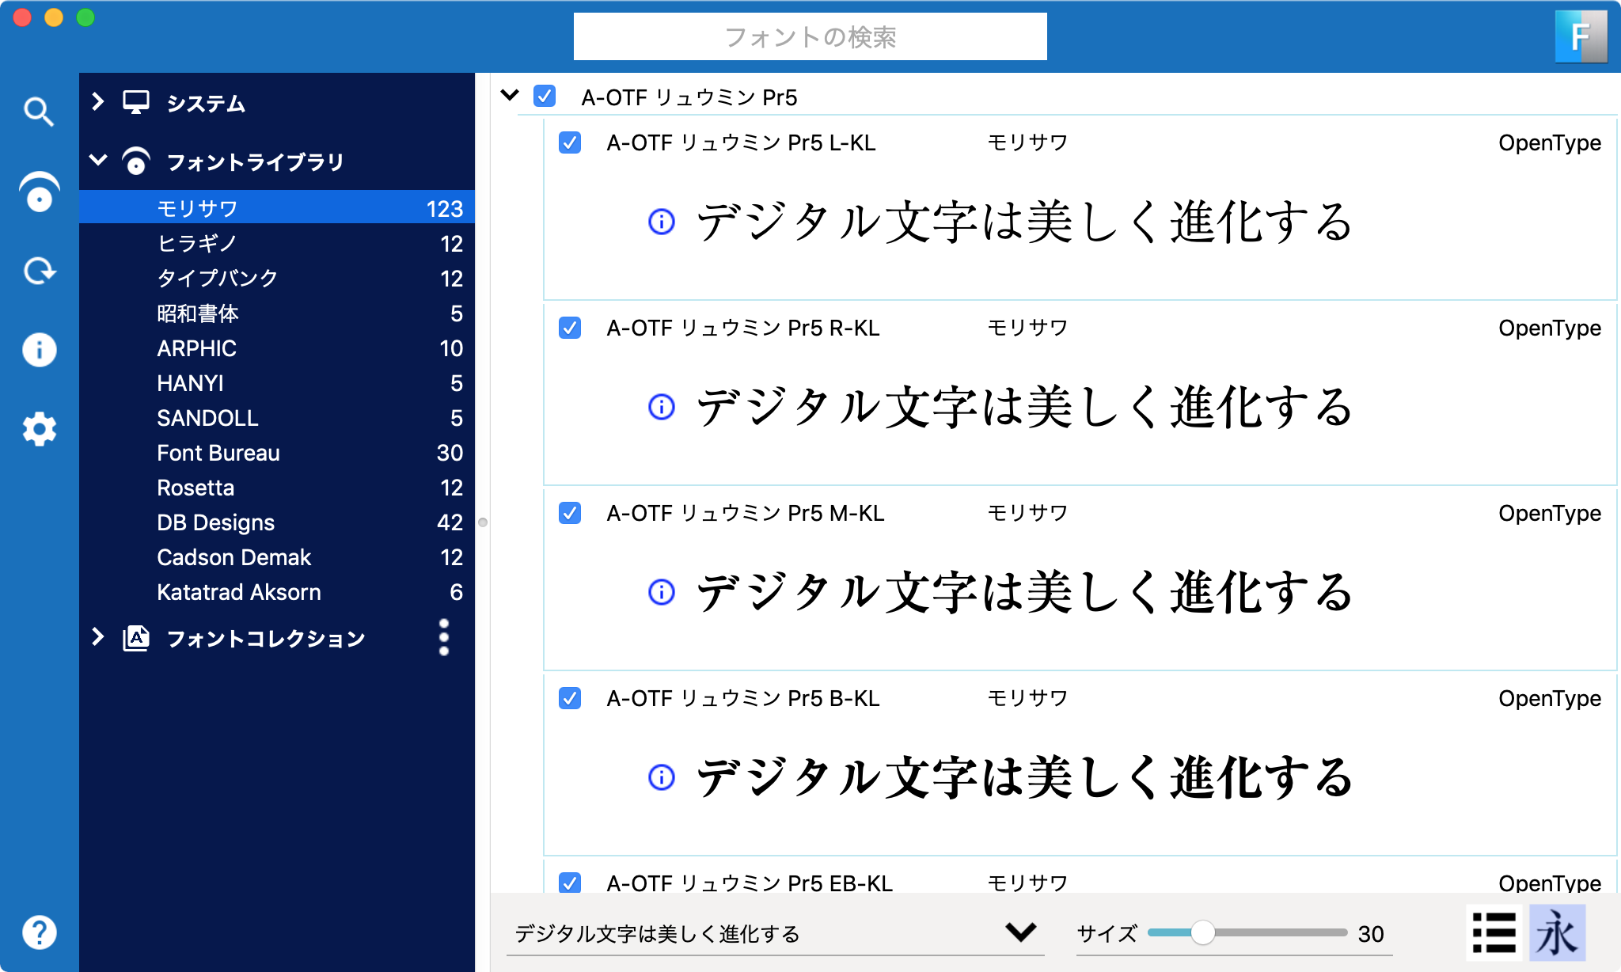The height and width of the screenshot is (972, 1621).
Task: Uncheck the Pr5 EB-KL font checkbox
Action: pyautogui.click(x=570, y=883)
